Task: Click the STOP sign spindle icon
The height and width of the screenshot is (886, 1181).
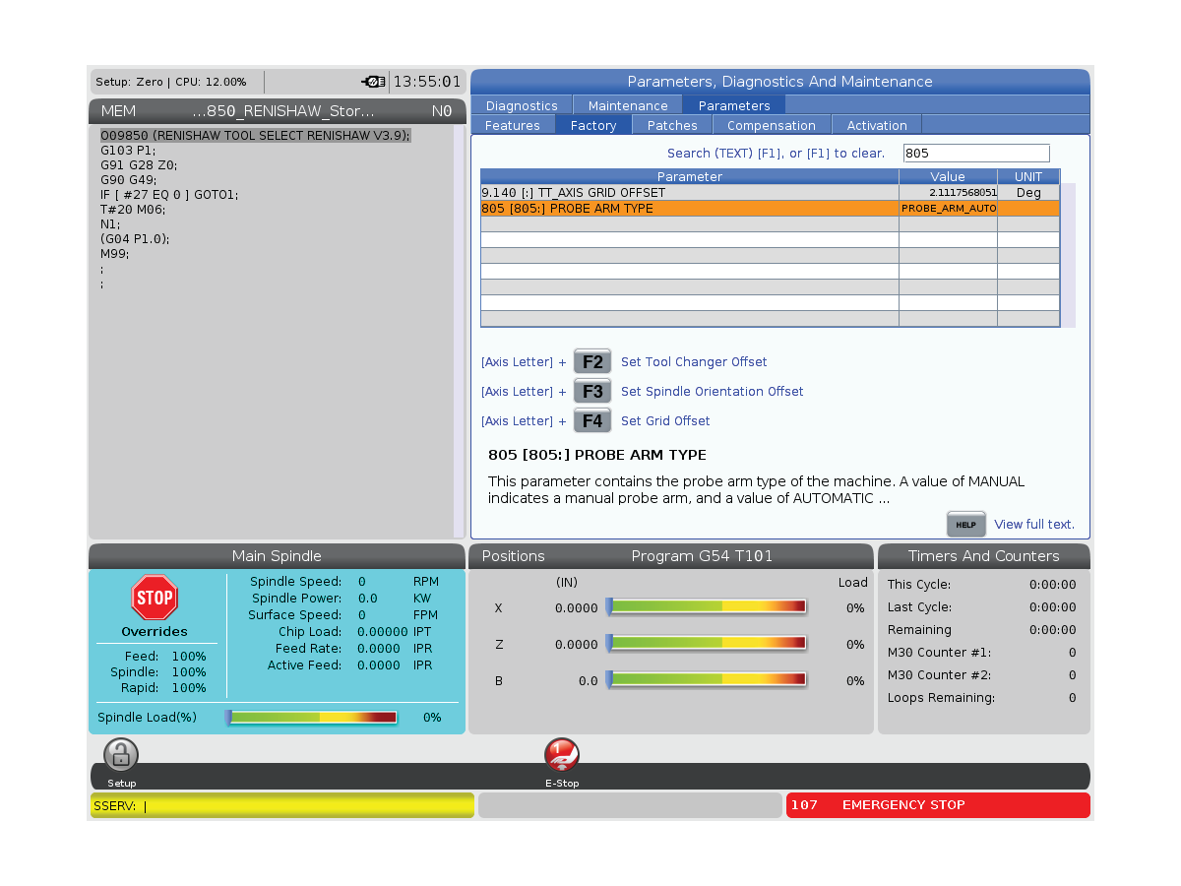Action: (155, 598)
